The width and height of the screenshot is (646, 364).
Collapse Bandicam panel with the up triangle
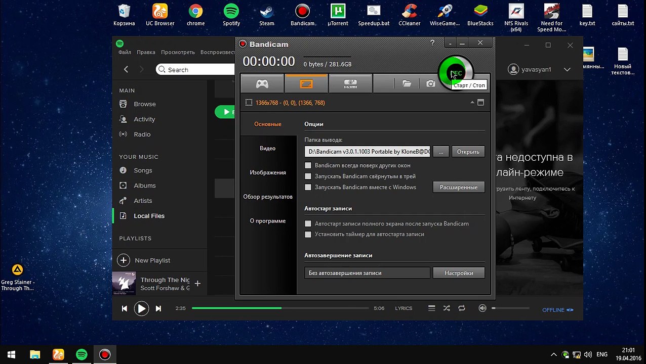point(472,103)
